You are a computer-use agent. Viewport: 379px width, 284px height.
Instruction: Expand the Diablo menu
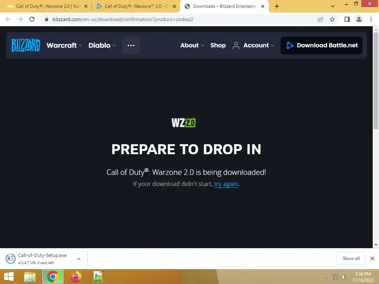click(x=102, y=45)
